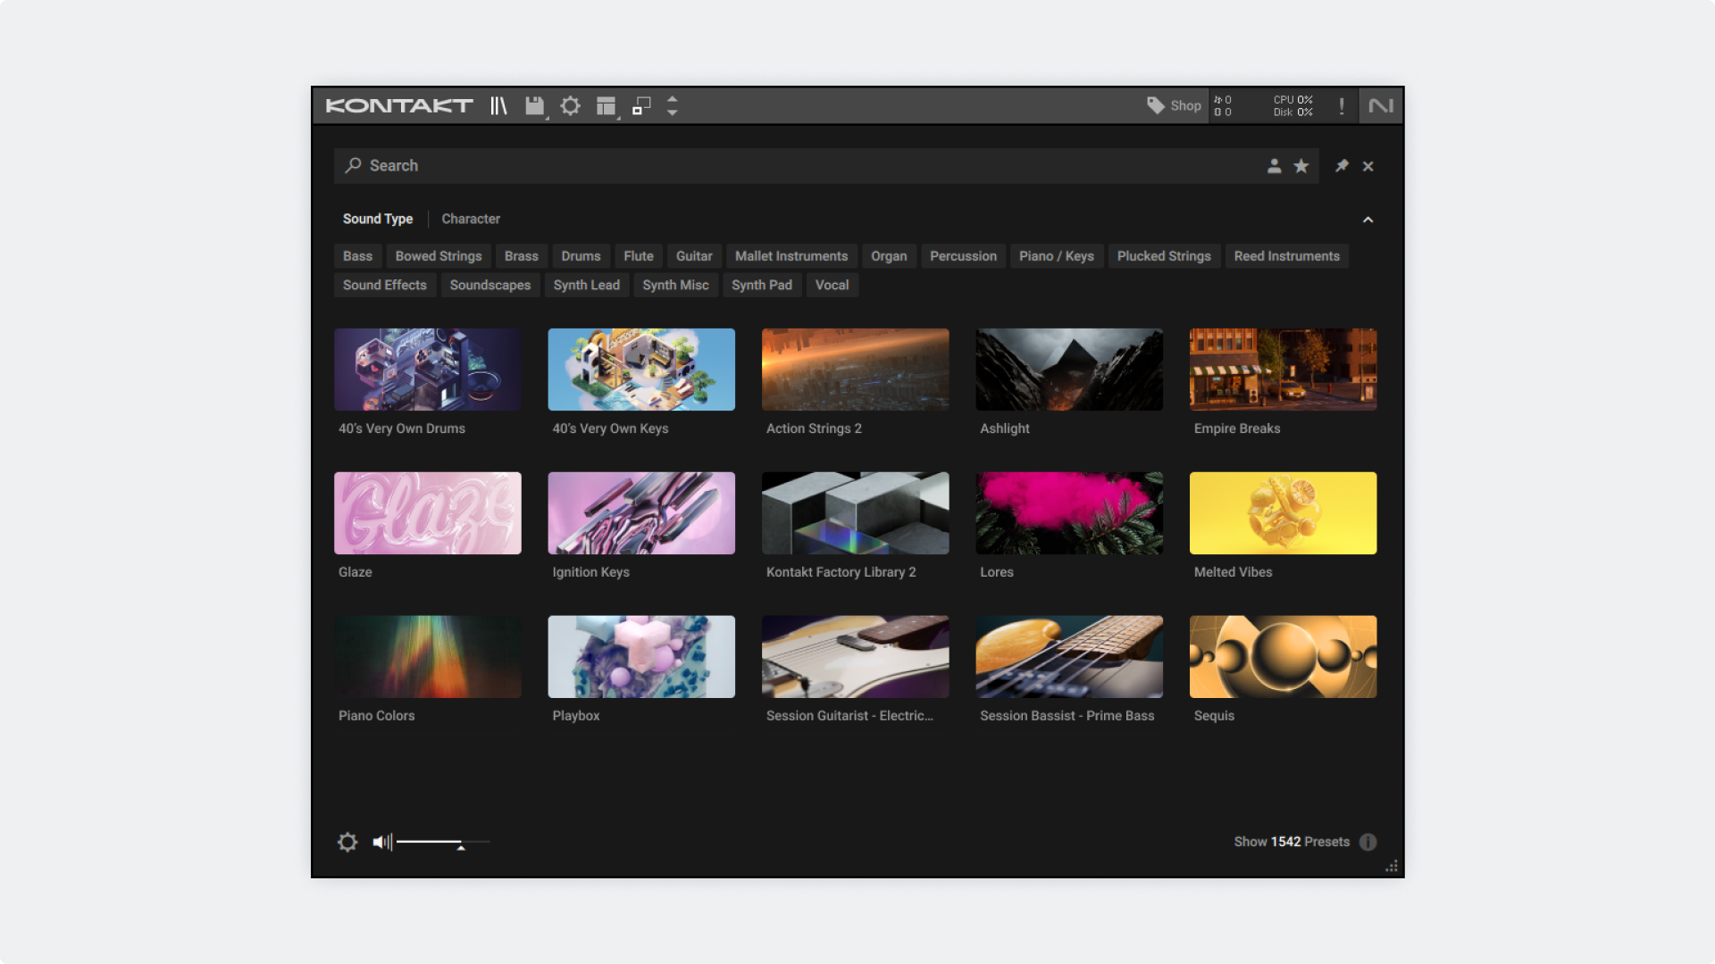Open Kontakt settings gear in header

570,106
